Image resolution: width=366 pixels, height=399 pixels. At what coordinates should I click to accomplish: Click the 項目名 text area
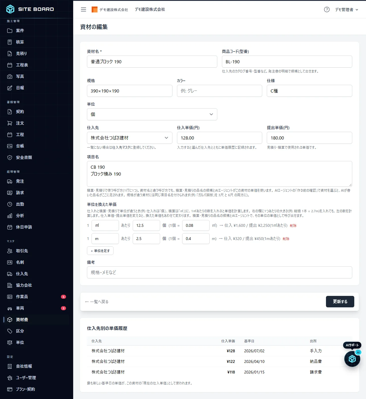[220, 174]
